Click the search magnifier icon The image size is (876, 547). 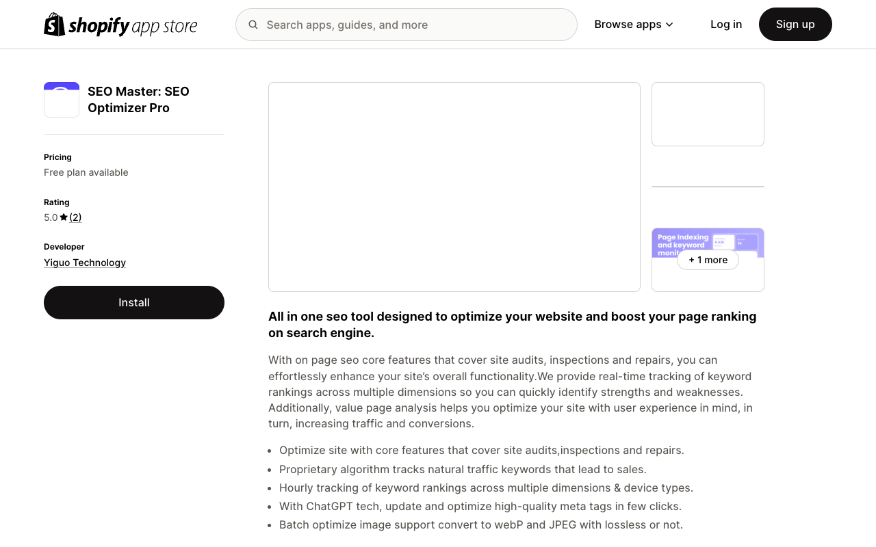[253, 25]
